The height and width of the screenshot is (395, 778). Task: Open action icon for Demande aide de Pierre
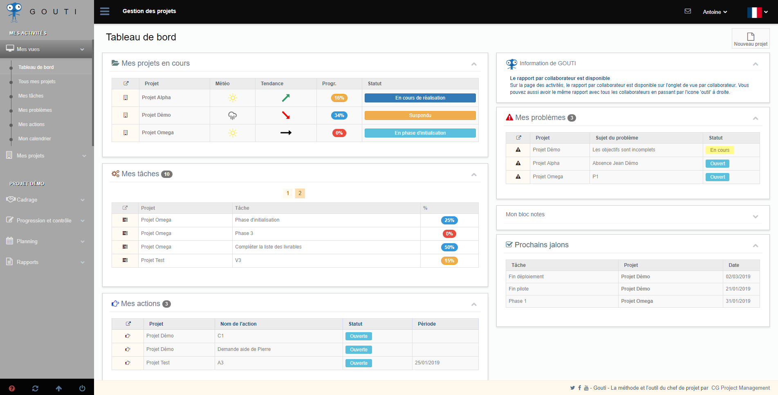pyautogui.click(x=128, y=349)
